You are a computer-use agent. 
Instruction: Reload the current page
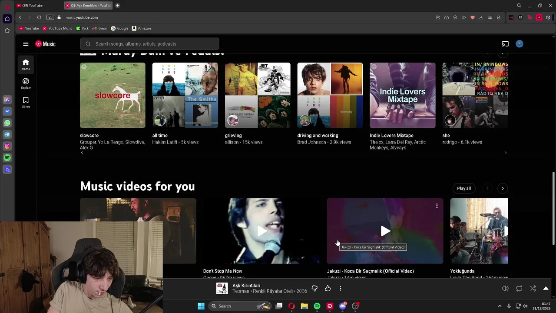[x=39, y=17]
